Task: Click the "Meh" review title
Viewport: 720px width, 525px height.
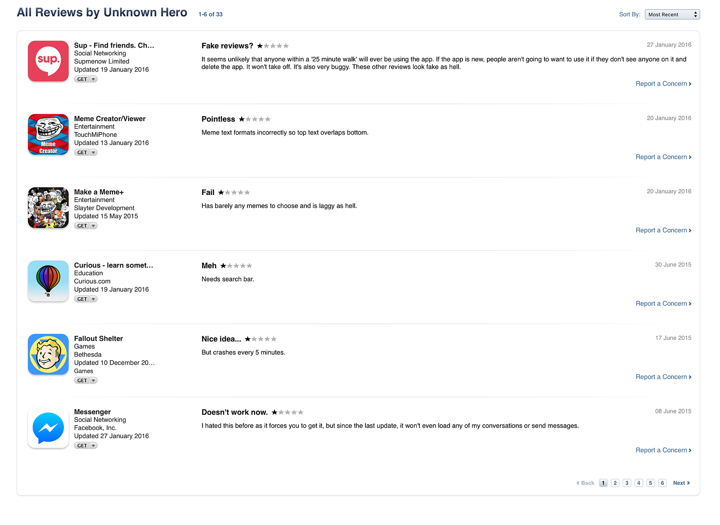Action: click(209, 266)
